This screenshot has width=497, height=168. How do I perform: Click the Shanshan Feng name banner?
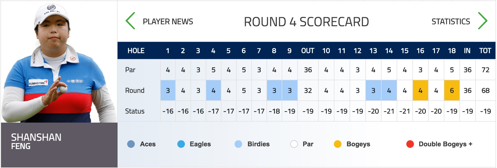coord(59,145)
